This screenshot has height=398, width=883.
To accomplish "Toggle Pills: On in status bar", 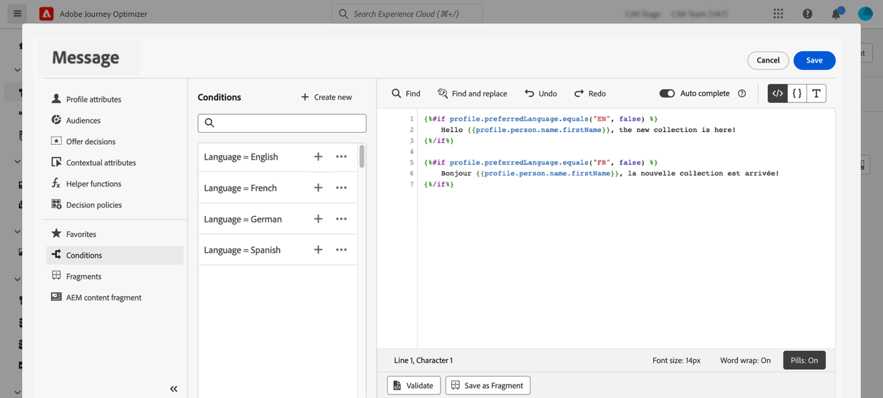I will (x=804, y=360).
